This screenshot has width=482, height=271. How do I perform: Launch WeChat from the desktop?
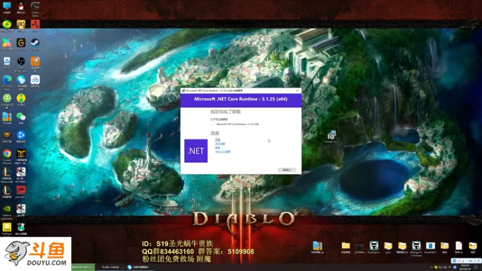click(x=21, y=118)
